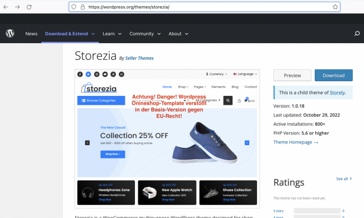This screenshot has height=218, width=364.
Task: Click the YouTube icon in theme screenshot
Action: [105, 74]
